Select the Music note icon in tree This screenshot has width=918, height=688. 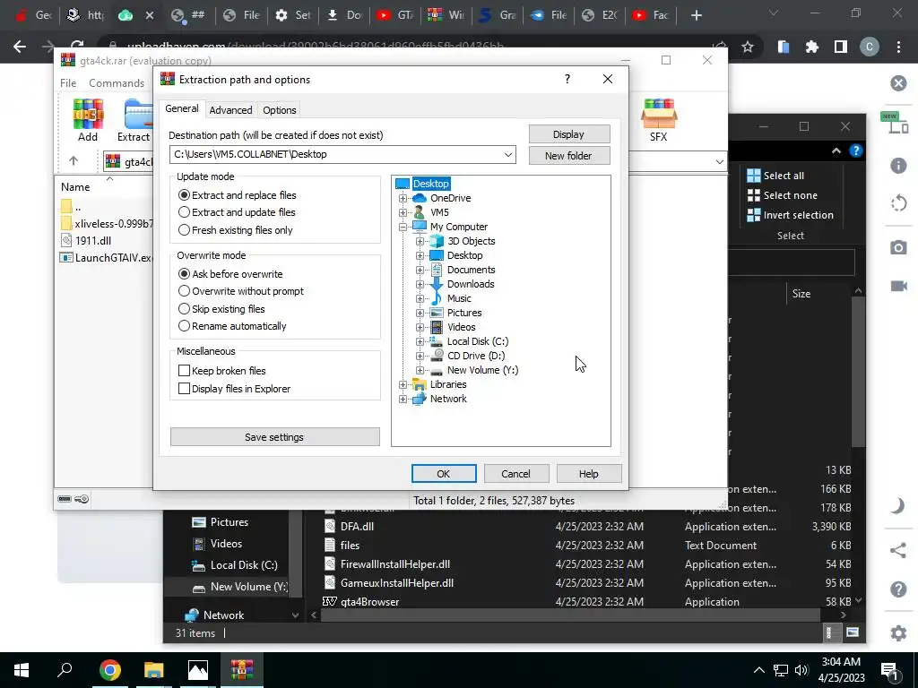[437, 298]
